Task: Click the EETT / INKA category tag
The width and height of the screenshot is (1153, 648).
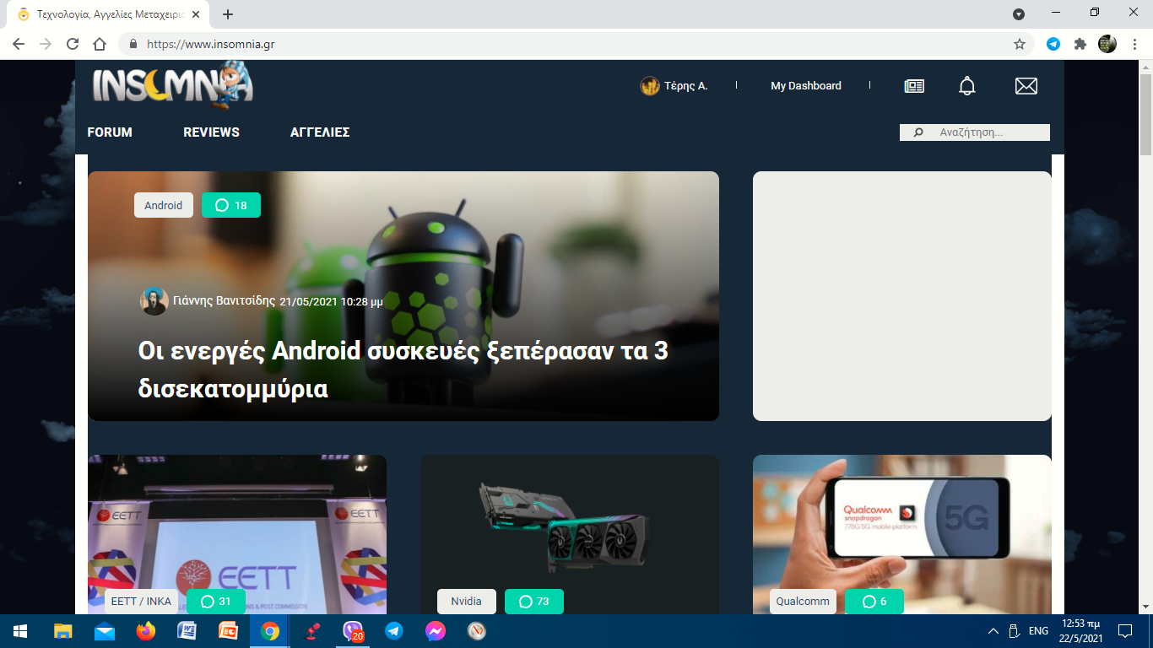Action: pyautogui.click(x=141, y=602)
